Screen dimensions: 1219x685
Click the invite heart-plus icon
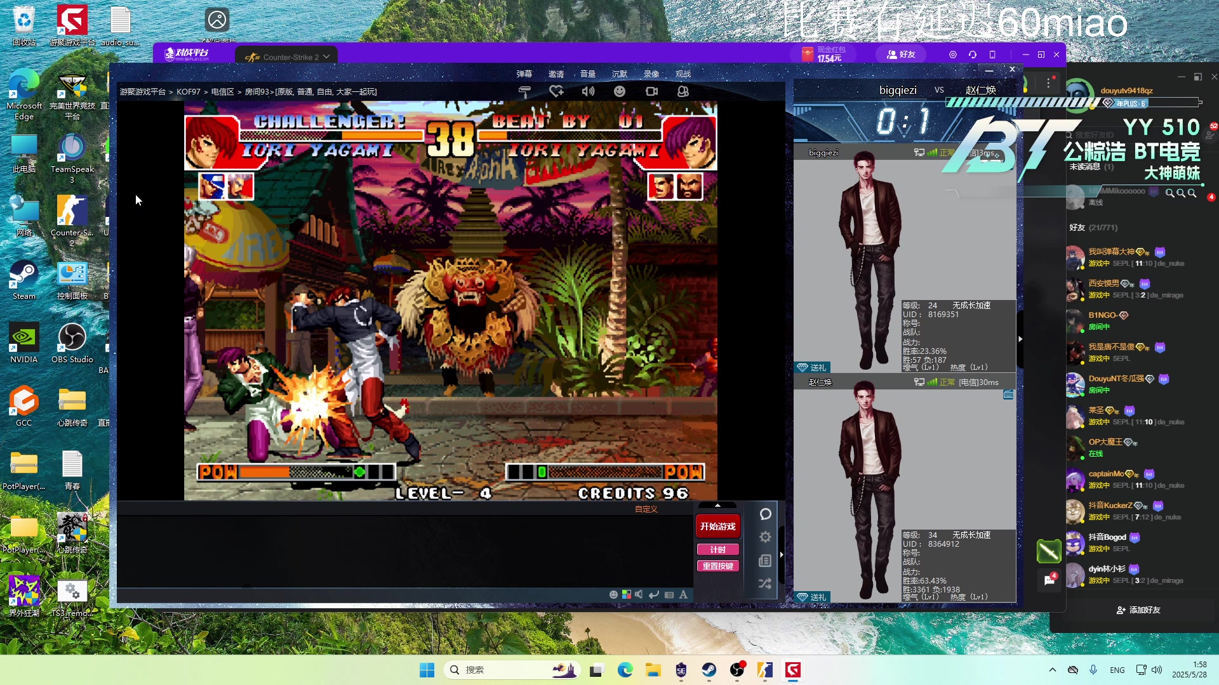[x=557, y=91]
